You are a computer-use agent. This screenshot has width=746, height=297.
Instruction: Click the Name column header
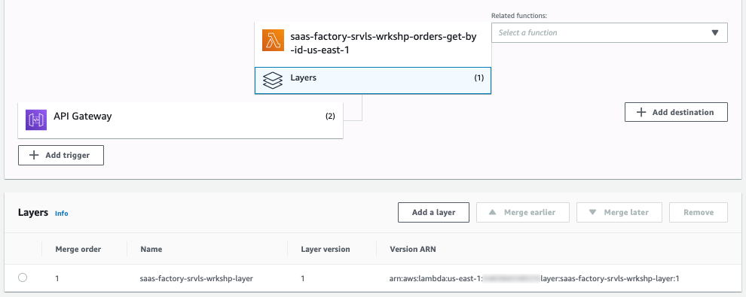coord(151,249)
